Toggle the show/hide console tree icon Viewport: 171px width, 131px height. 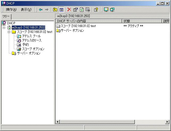coord(61,10)
